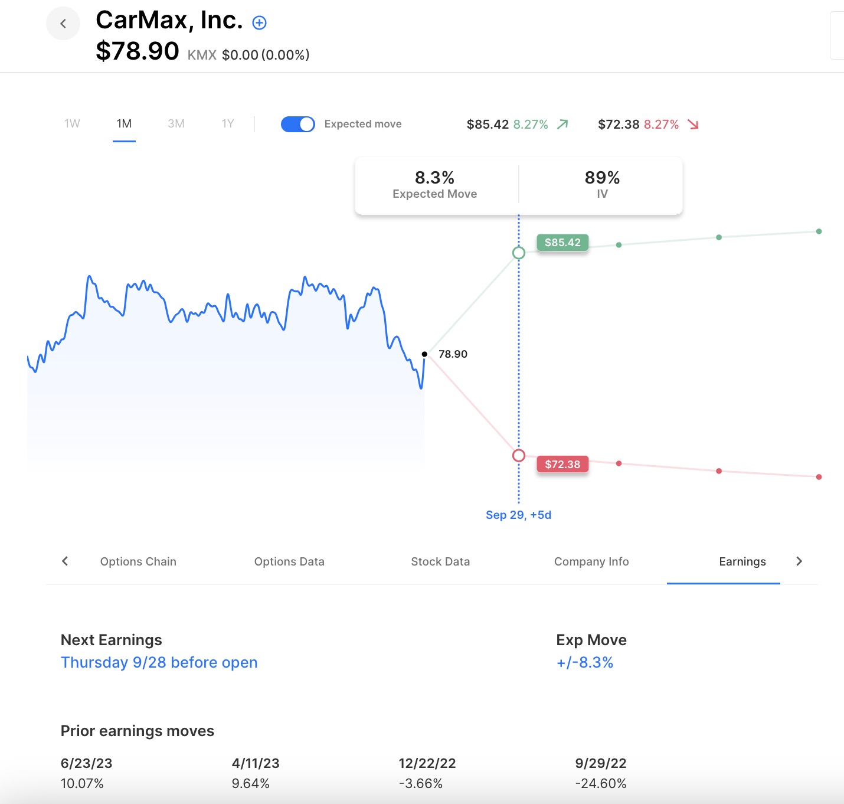The width and height of the screenshot is (844, 804).
Task: Click the back arrow button
Action: click(x=63, y=24)
